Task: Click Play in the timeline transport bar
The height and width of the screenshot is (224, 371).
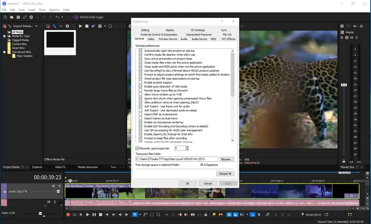Action: [88, 215]
